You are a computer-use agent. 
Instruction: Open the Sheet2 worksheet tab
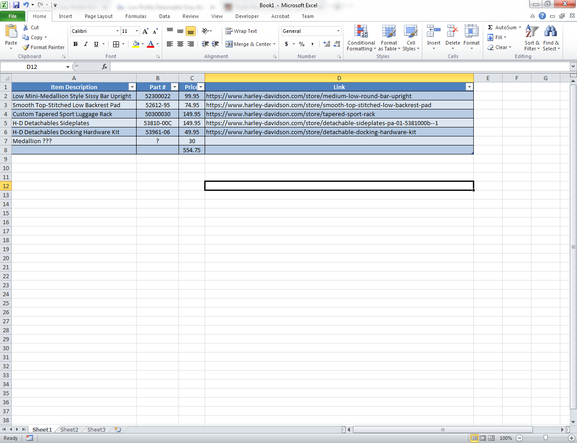coord(69,429)
